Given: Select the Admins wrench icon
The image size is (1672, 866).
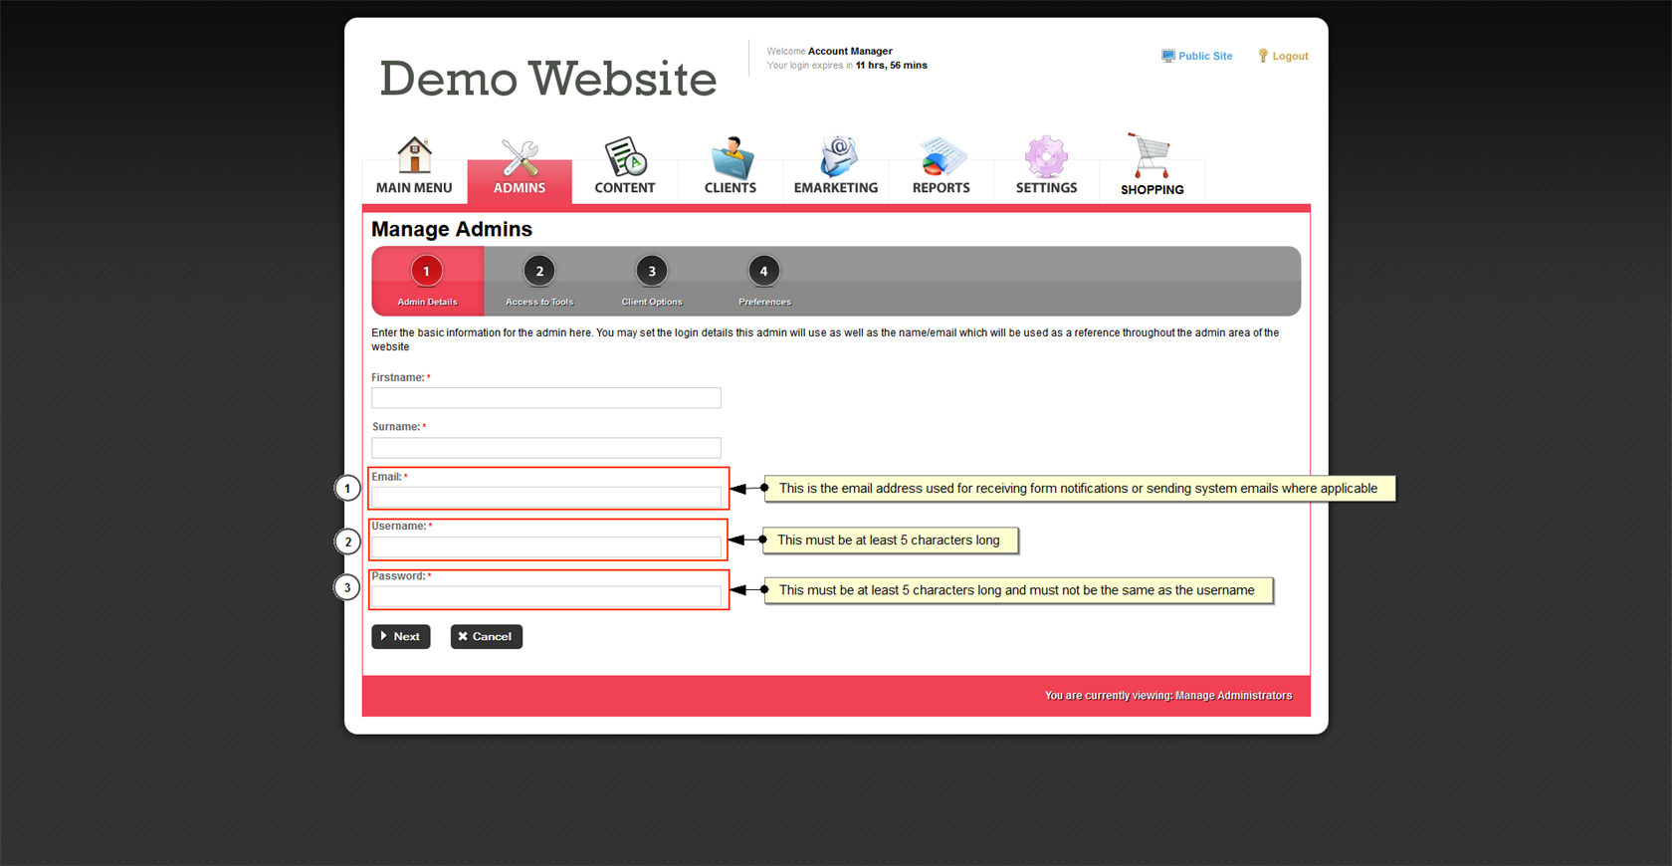Looking at the screenshot, I should pyautogui.click(x=520, y=158).
